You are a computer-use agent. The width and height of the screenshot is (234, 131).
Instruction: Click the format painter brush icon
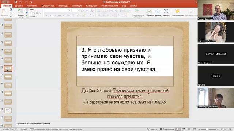[11, 16]
